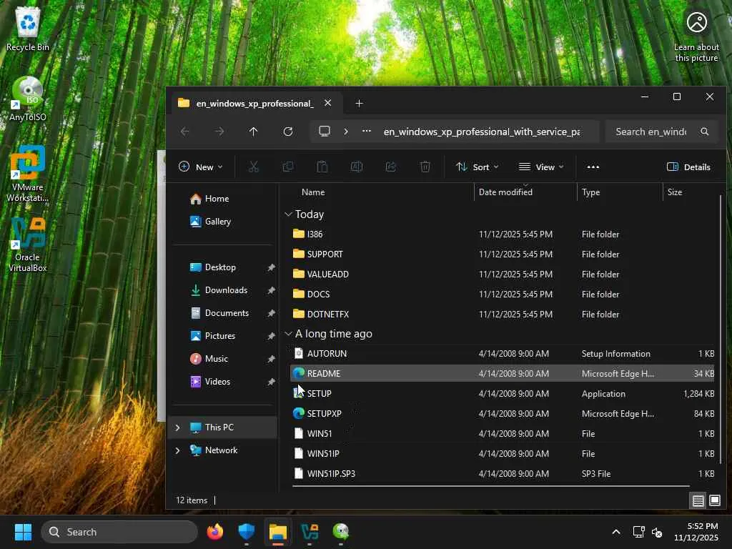This screenshot has width=732, height=549.
Task: Click the taskbar clock and date
Action: [x=696, y=532]
